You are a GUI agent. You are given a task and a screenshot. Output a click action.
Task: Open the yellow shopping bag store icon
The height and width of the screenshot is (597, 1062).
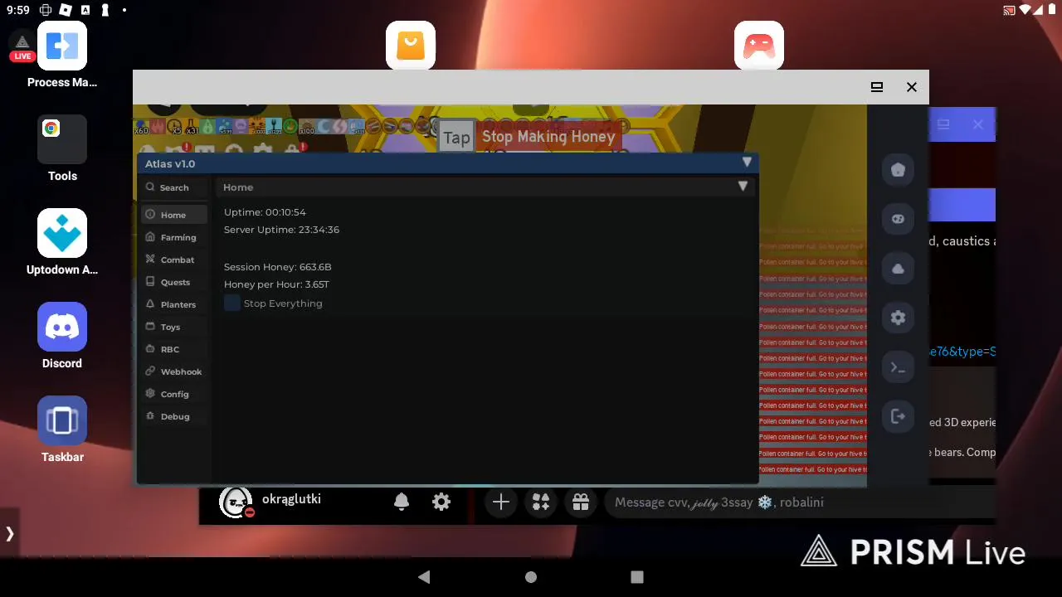411,46
